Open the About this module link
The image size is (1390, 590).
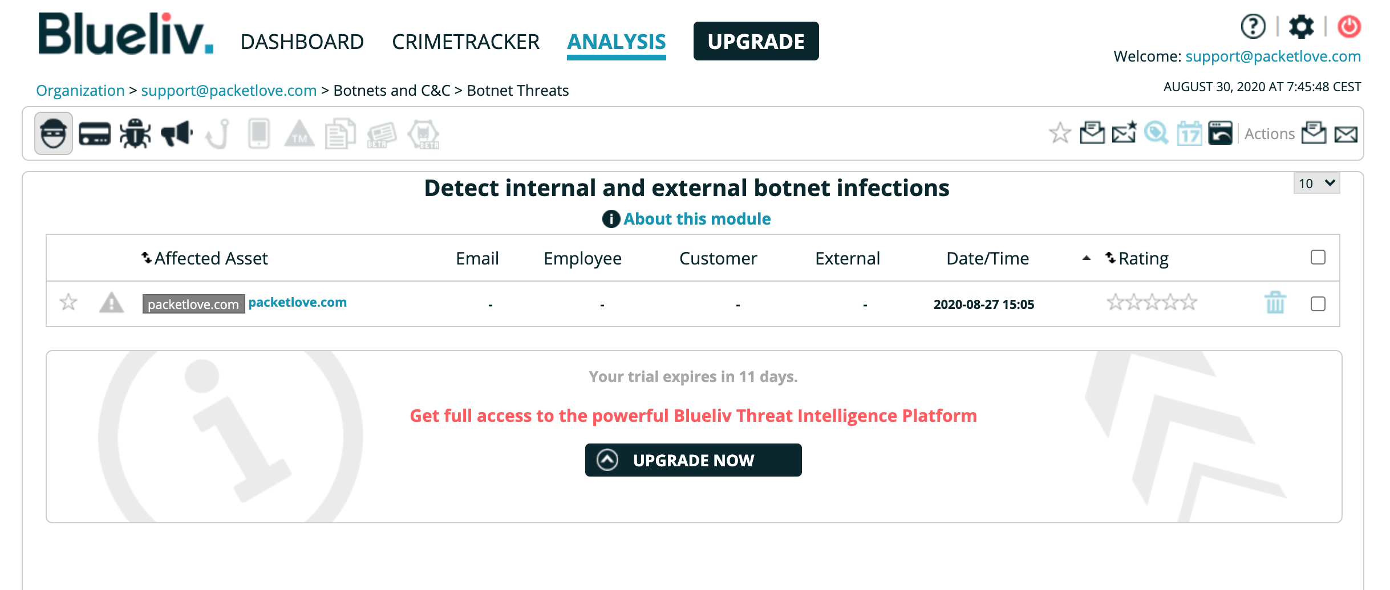(x=696, y=219)
